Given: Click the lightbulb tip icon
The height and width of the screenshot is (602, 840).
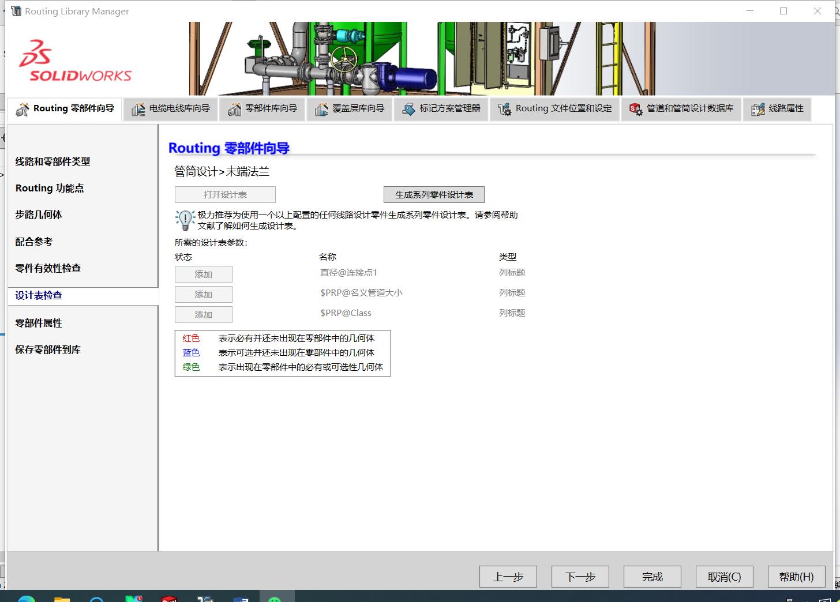Looking at the screenshot, I should [x=185, y=220].
